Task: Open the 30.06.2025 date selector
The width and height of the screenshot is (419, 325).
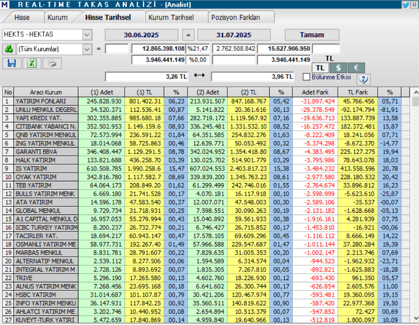Action: (143, 35)
